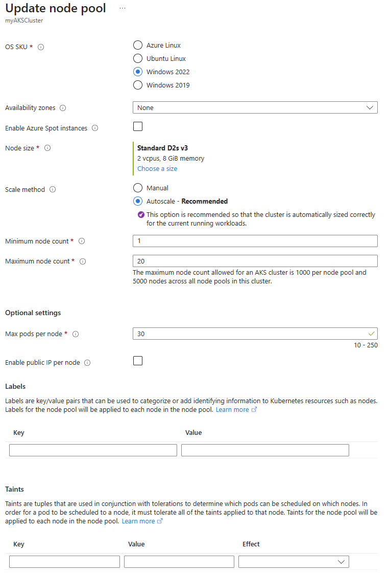The width and height of the screenshot is (390, 573).
Task: Click the info icon next to Minimum node count
Action: [x=82, y=240]
